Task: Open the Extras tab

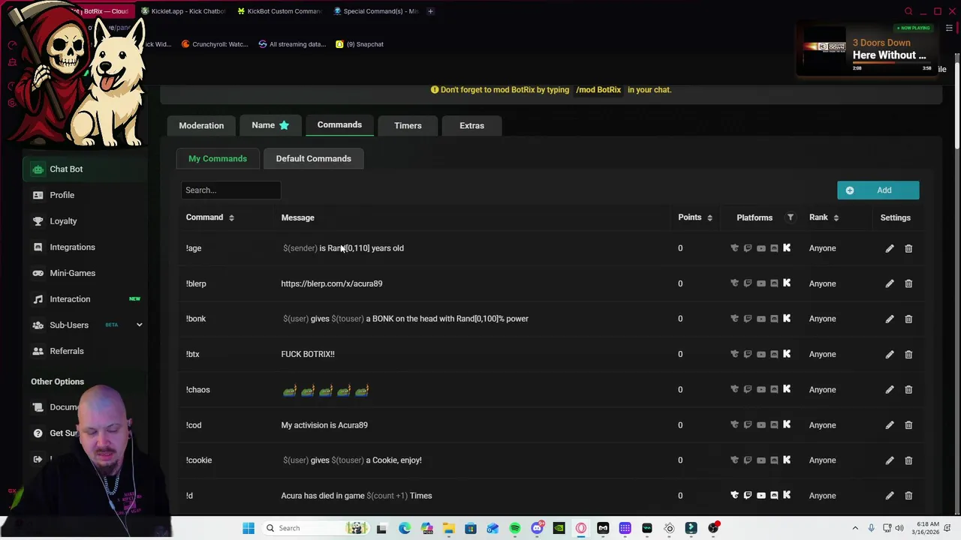Action: click(x=471, y=125)
